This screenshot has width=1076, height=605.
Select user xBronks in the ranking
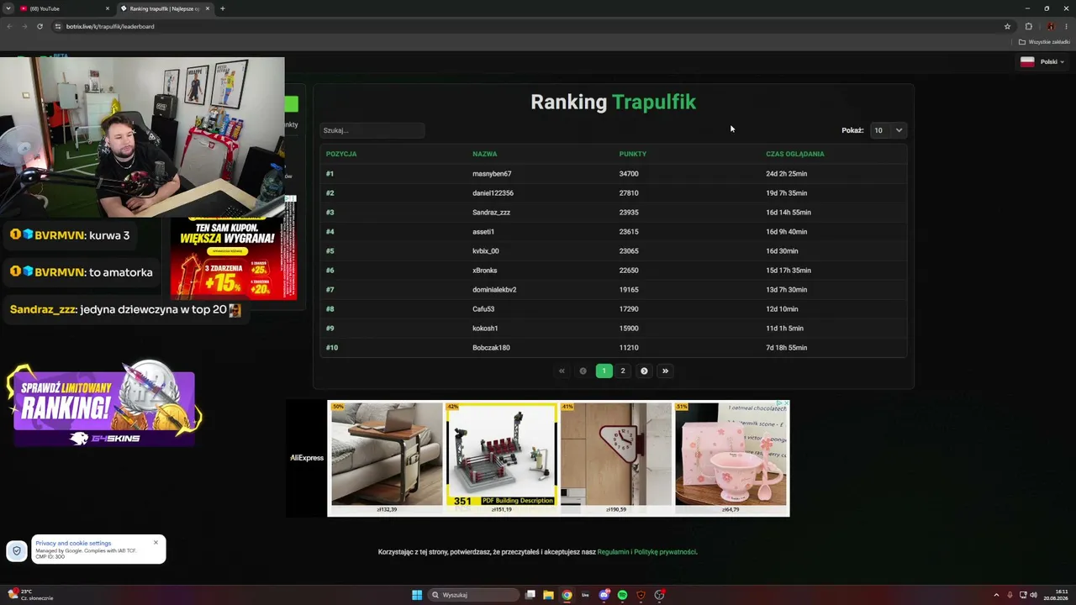tap(484, 271)
